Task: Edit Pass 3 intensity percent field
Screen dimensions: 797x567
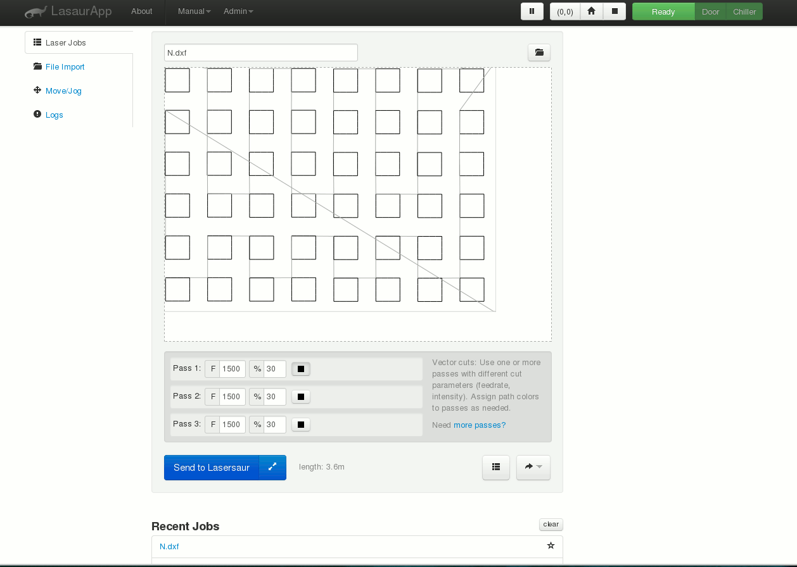Action: [275, 425]
